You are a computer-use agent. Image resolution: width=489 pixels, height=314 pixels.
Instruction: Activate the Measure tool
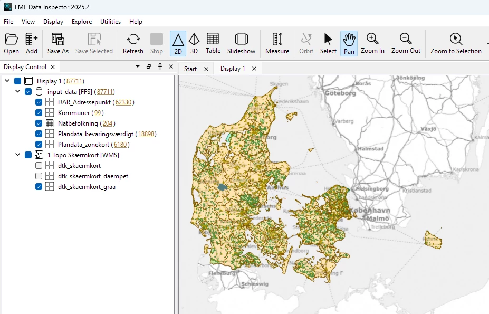(x=277, y=43)
